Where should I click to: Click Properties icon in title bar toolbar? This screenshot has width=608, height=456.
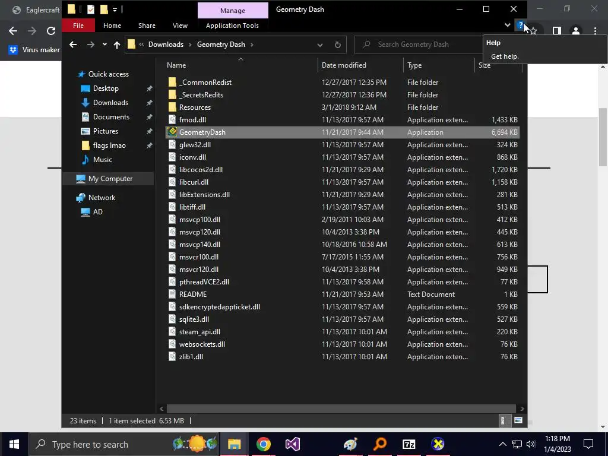(x=90, y=9)
